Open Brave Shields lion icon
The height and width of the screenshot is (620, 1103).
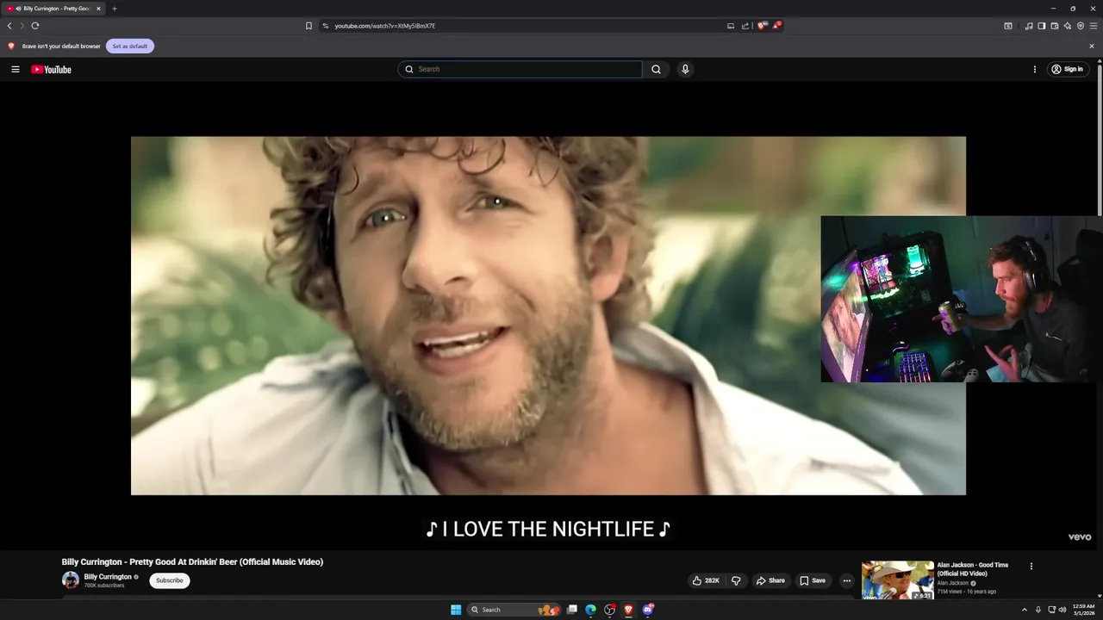[762, 26]
